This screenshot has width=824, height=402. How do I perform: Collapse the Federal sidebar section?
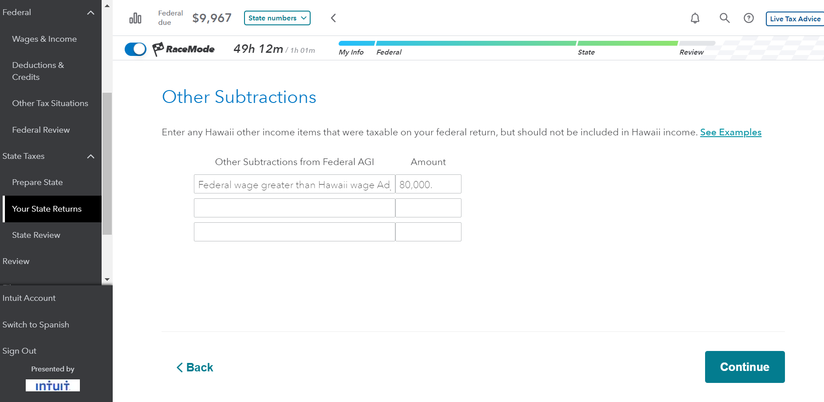tap(91, 12)
